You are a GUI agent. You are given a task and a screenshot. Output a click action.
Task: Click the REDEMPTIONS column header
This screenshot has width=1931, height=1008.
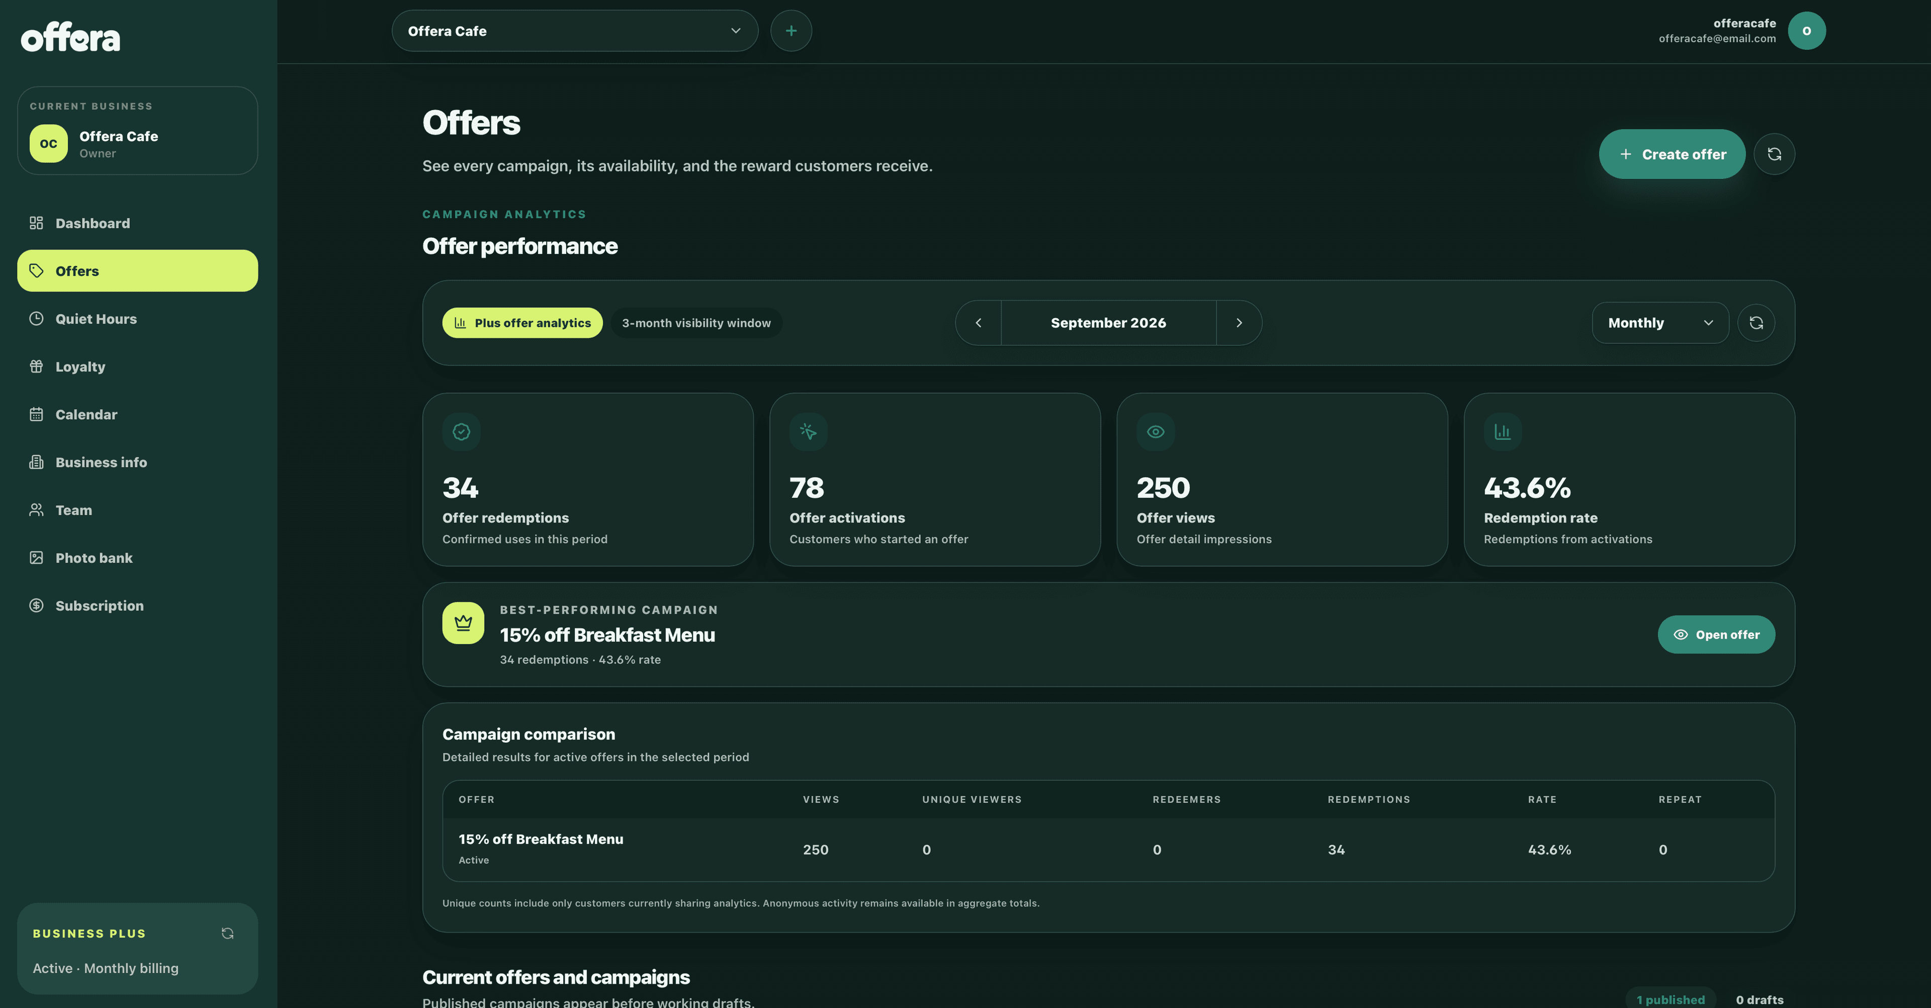click(x=1369, y=800)
